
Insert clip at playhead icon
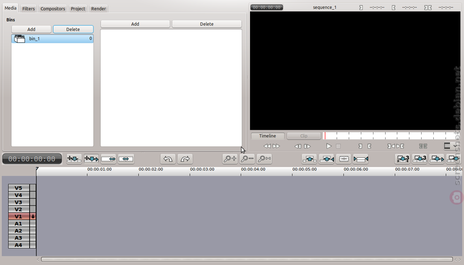click(x=437, y=159)
